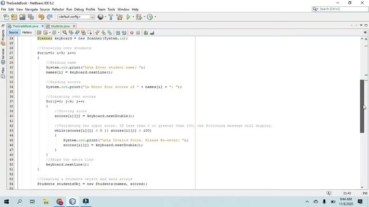Toggle Highlight Search in editor toolbar
The height and width of the screenshot is (207, 369).
click(x=83, y=33)
